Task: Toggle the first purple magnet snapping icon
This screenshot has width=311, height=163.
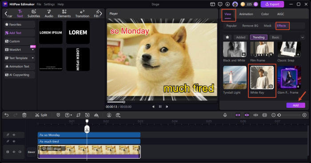Action: point(238,115)
